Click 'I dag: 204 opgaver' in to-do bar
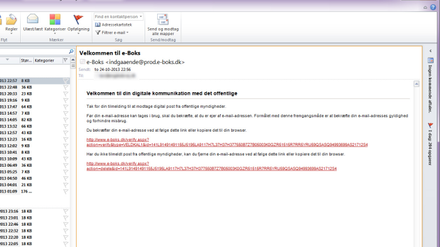 pyautogui.click(x=430, y=147)
